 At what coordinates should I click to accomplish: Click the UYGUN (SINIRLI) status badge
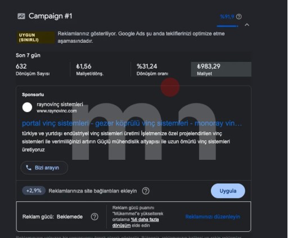click(x=35, y=38)
